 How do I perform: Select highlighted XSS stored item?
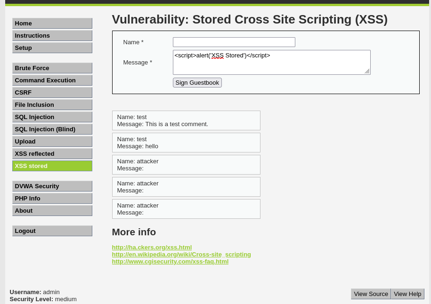click(52, 166)
